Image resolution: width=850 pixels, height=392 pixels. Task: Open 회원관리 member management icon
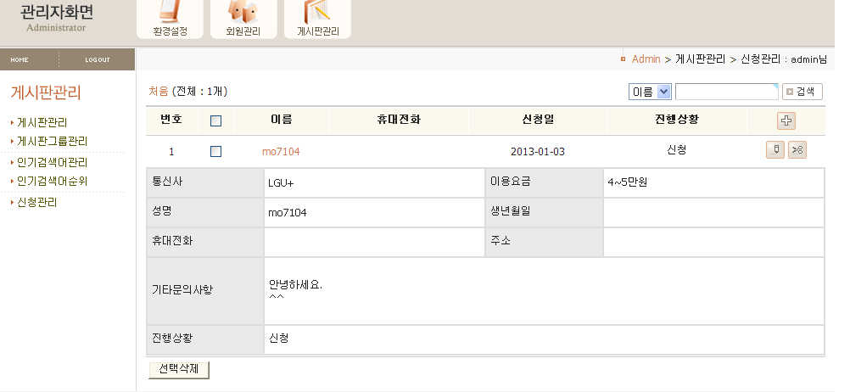[243, 19]
